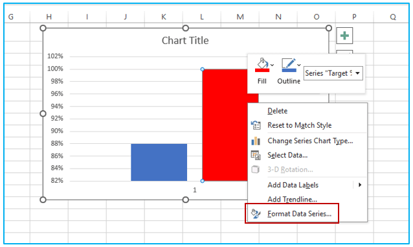This screenshot has height=247, width=413.
Task: Click the Outline pen icon
Action: click(289, 63)
